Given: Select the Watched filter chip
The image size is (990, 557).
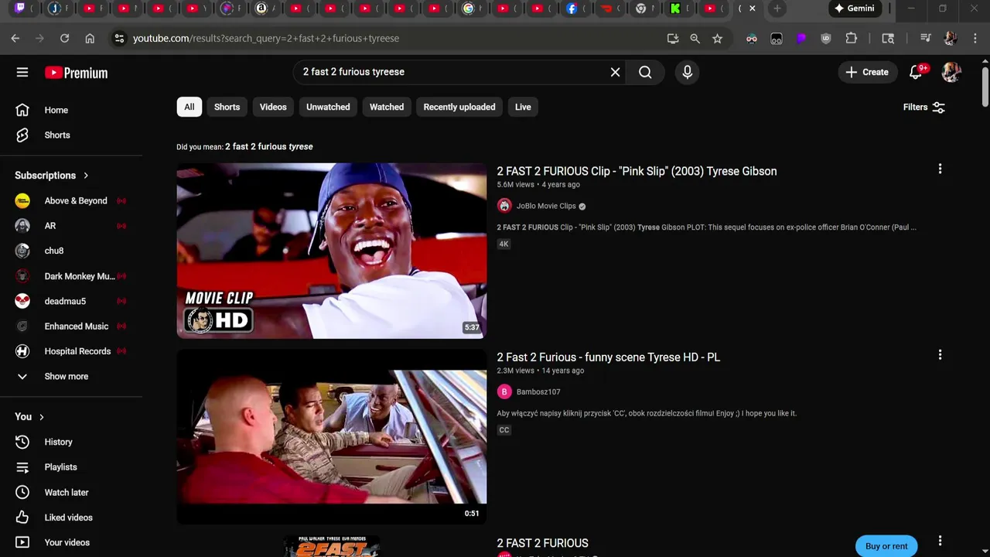Looking at the screenshot, I should point(387,107).
